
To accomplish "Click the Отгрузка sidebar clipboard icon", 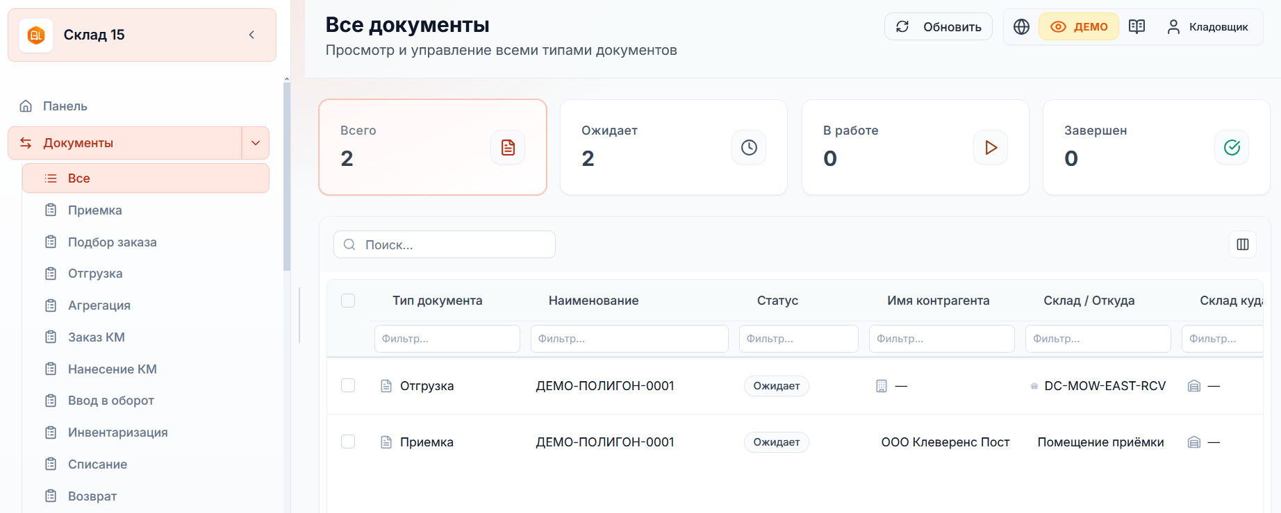I will coord(51,274).
